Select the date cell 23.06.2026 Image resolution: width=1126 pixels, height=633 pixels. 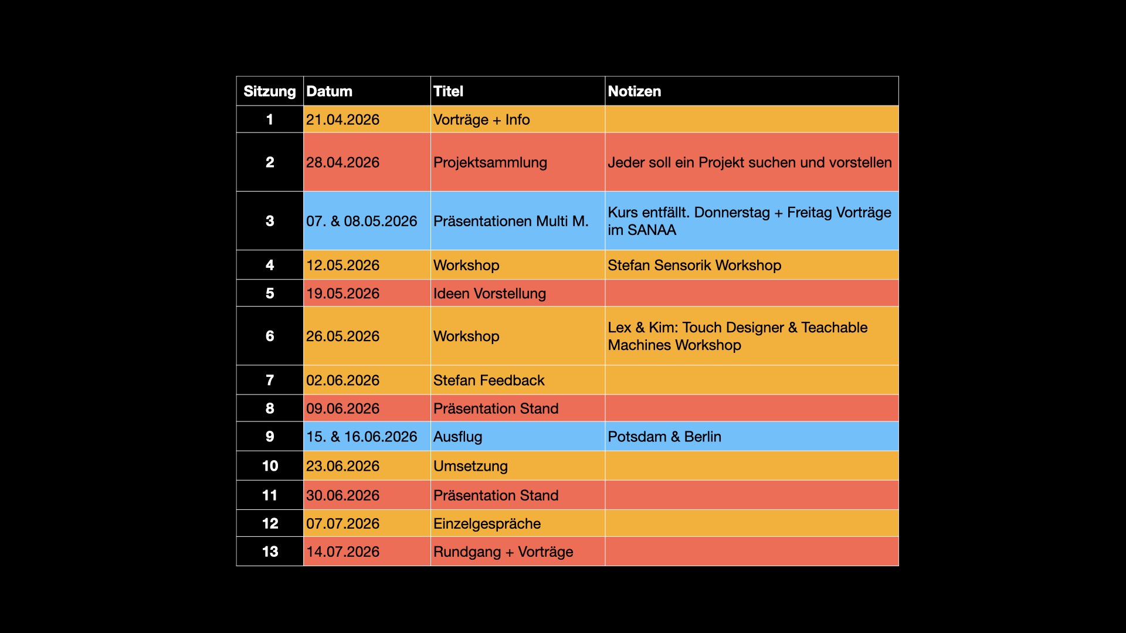tap(367, 465)
